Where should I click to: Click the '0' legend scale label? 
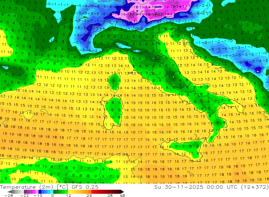[53, 195]
